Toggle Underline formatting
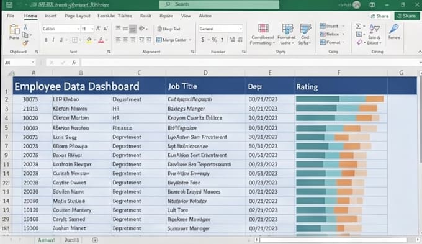422x244 pixels. [61, 40]
